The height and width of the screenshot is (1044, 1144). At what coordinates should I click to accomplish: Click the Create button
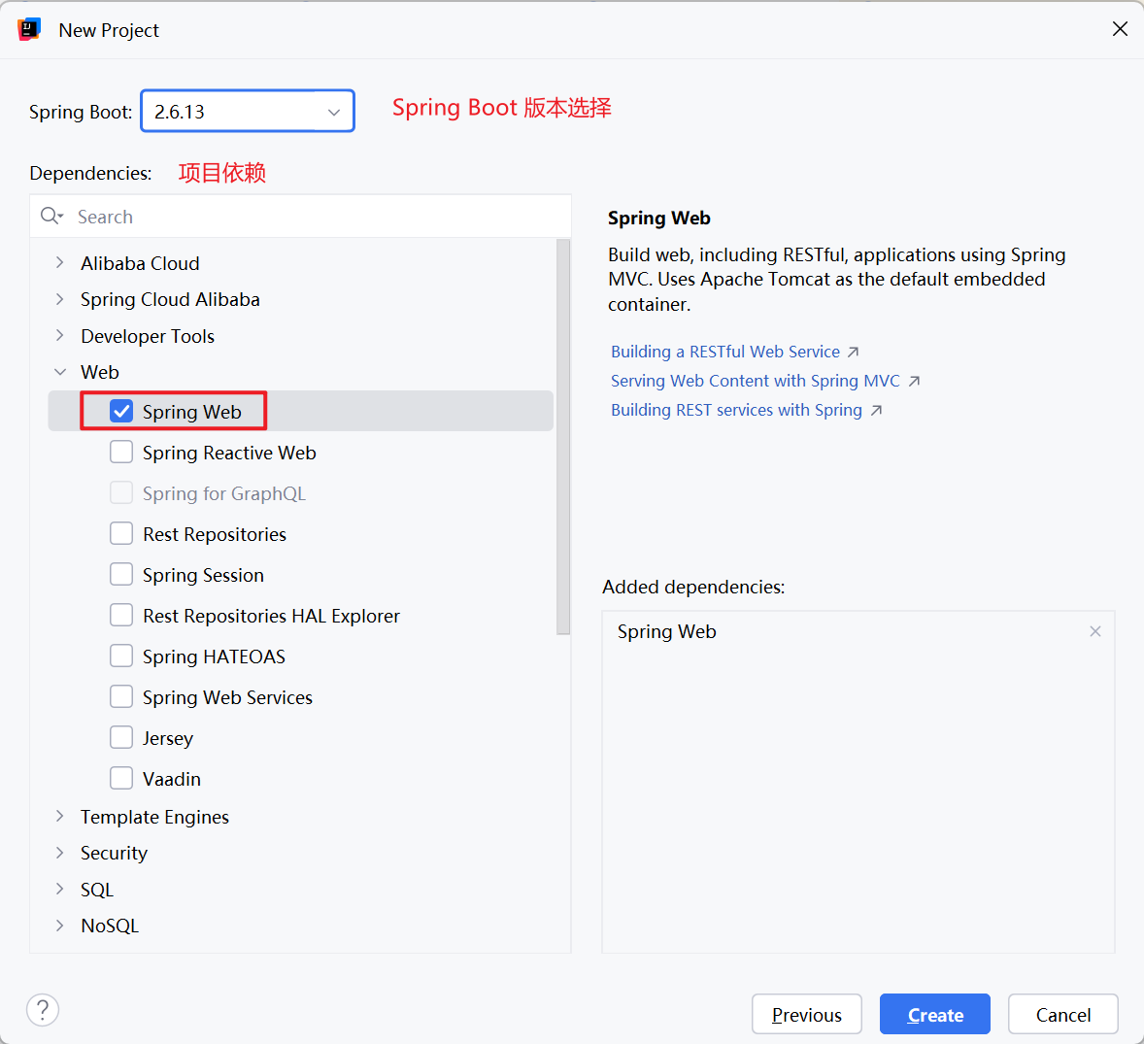click(935, 1014)
